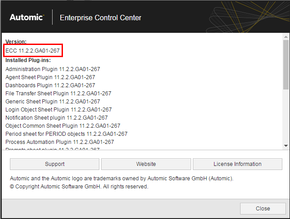This screenshot has width=290, height=219.
Task: Select the Generic Sheet Plugin row
Action: pos(53,102)
